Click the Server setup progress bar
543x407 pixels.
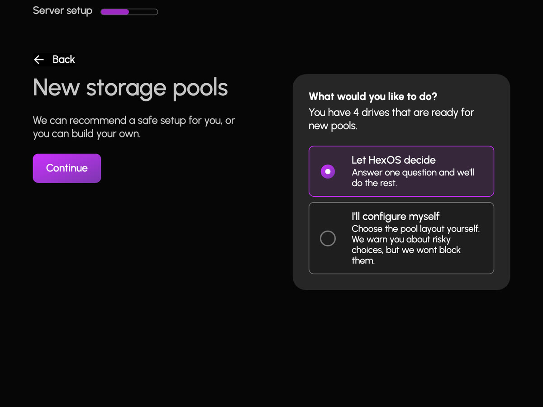tap(129, 12)
